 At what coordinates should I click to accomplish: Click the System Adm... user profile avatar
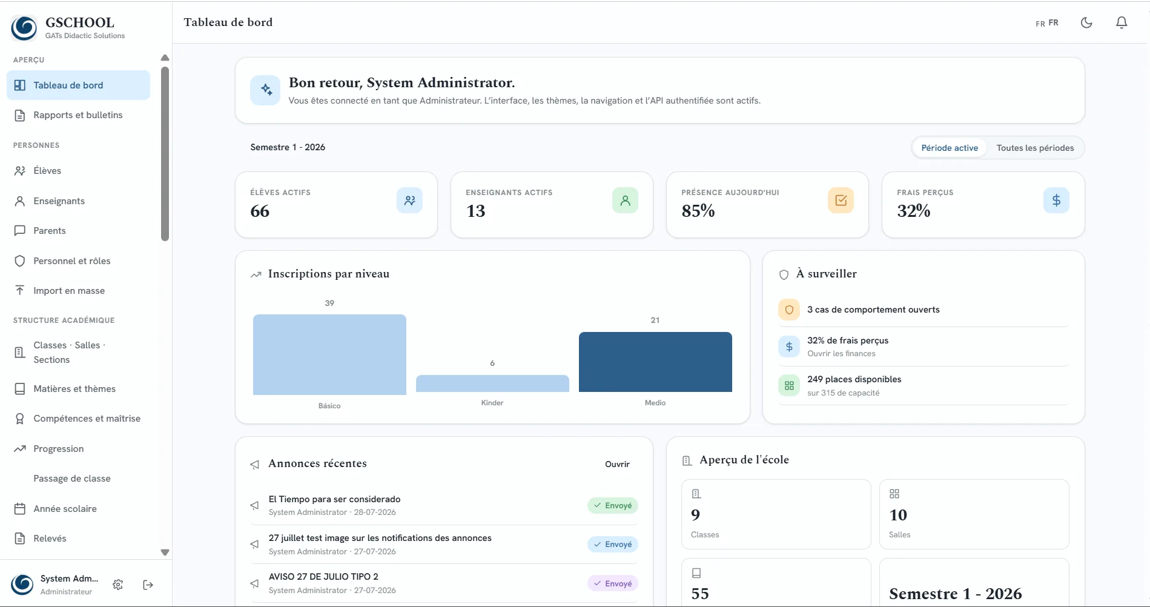coord(22,585)
